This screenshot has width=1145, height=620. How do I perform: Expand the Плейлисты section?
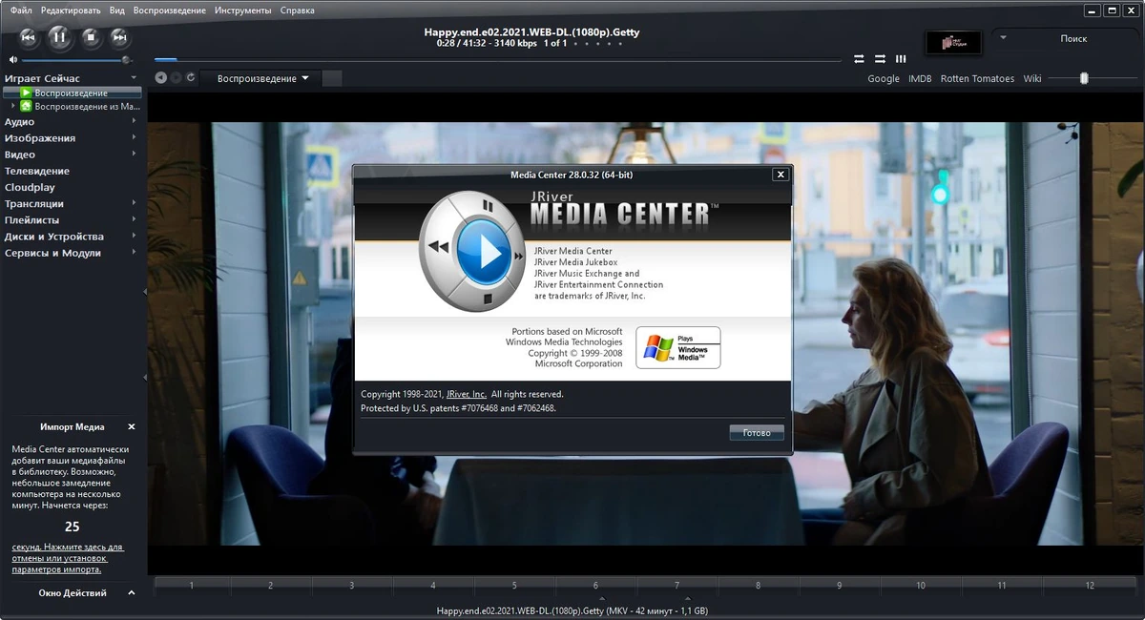(134, 219)
